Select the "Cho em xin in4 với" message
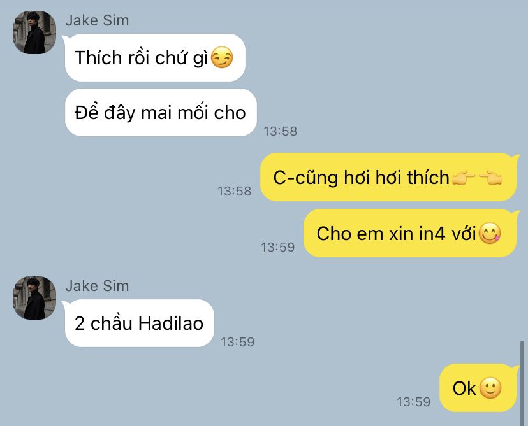This screenshot has width=528, height=426. (410, 233)
